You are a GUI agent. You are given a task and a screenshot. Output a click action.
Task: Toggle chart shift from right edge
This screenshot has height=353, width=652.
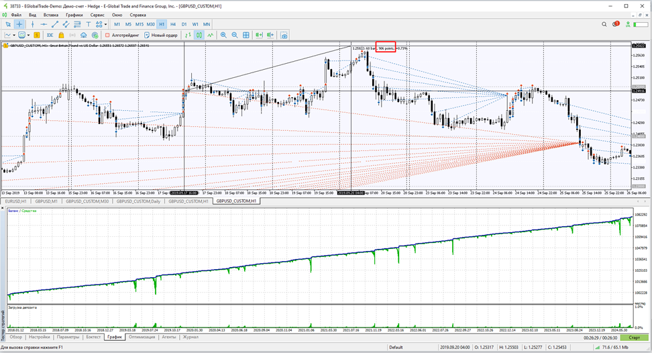click(x=270, y=36)
